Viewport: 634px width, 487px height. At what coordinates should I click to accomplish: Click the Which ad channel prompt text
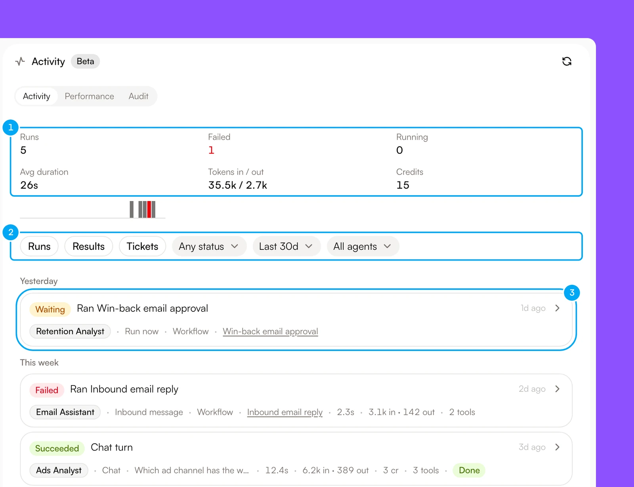point(192,470)
